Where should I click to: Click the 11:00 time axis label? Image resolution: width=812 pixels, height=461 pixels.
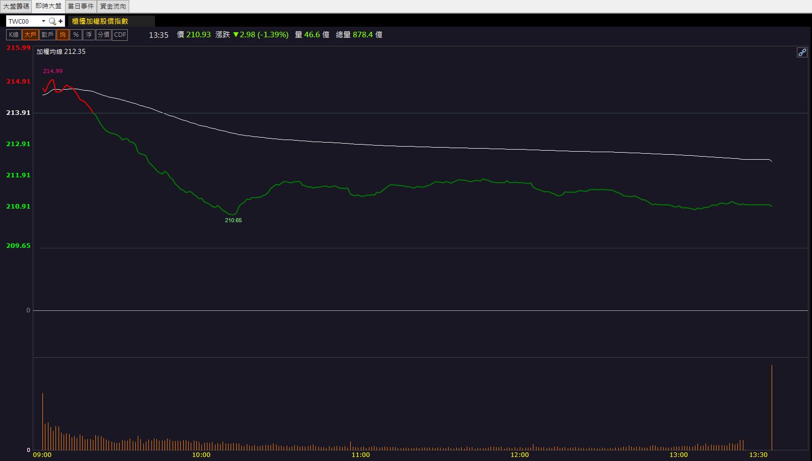pyautogui.click(x=360, y=454)
